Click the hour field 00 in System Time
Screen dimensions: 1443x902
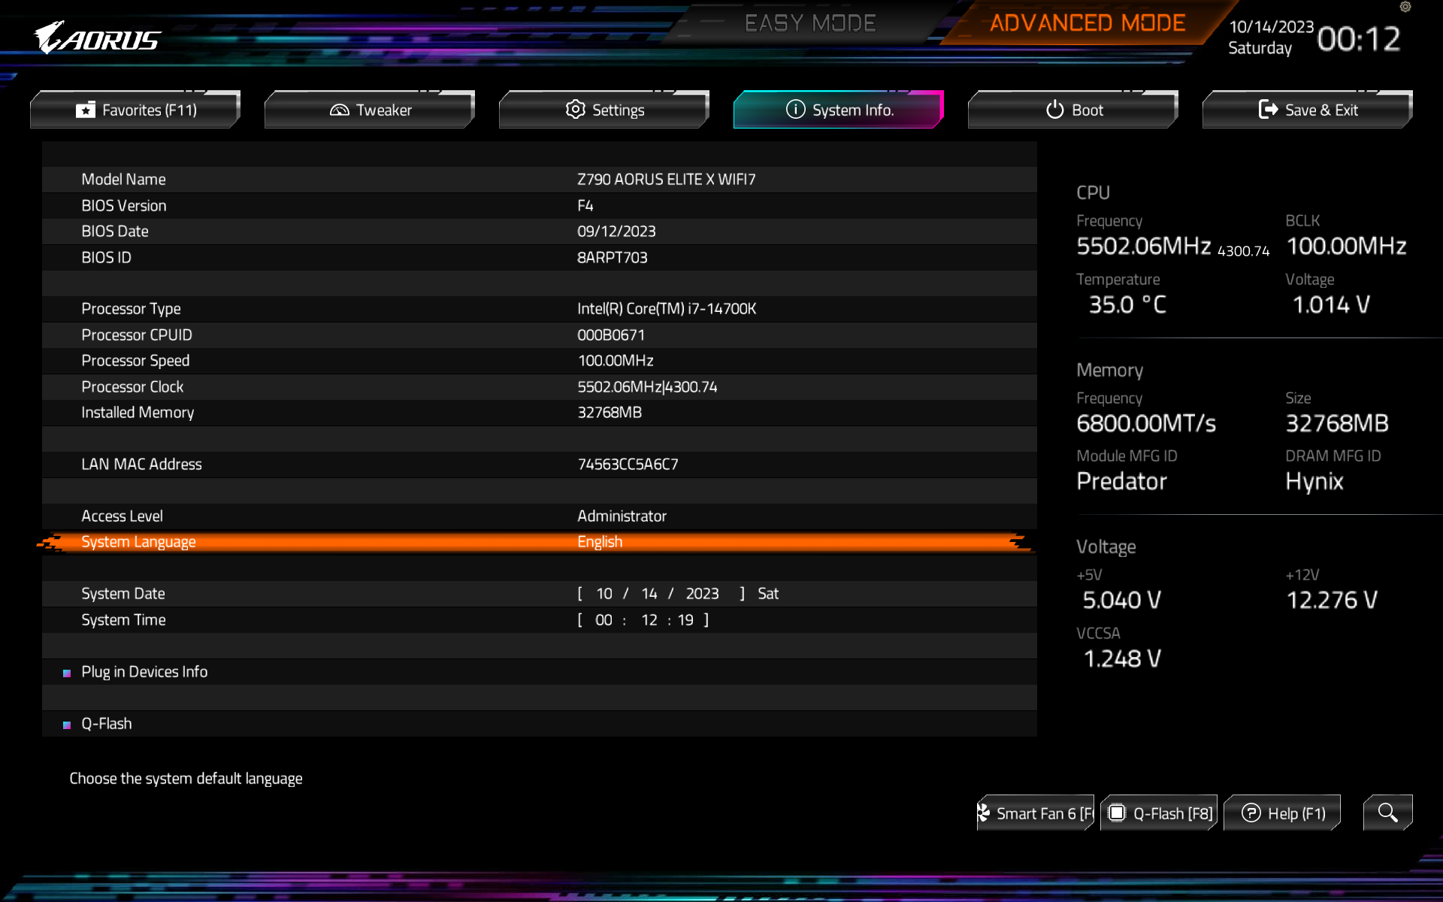(604, 620)
